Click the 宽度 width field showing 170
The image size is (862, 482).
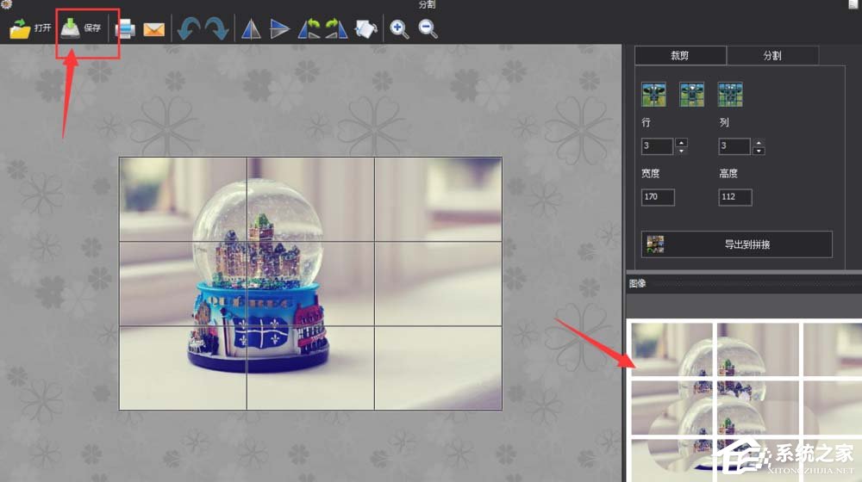click(658, 197)
